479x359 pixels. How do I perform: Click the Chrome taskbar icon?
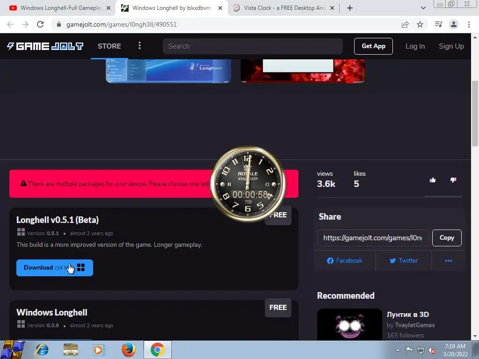(x=157, y=350)
